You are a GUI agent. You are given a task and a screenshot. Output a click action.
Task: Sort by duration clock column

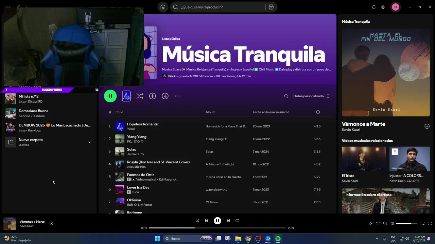(318, 112)
